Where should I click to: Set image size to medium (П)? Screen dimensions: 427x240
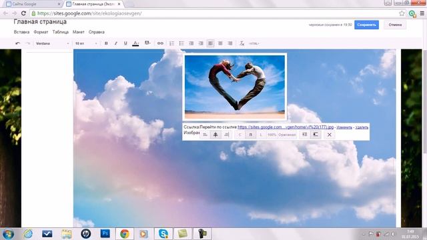tap(251, 135)
